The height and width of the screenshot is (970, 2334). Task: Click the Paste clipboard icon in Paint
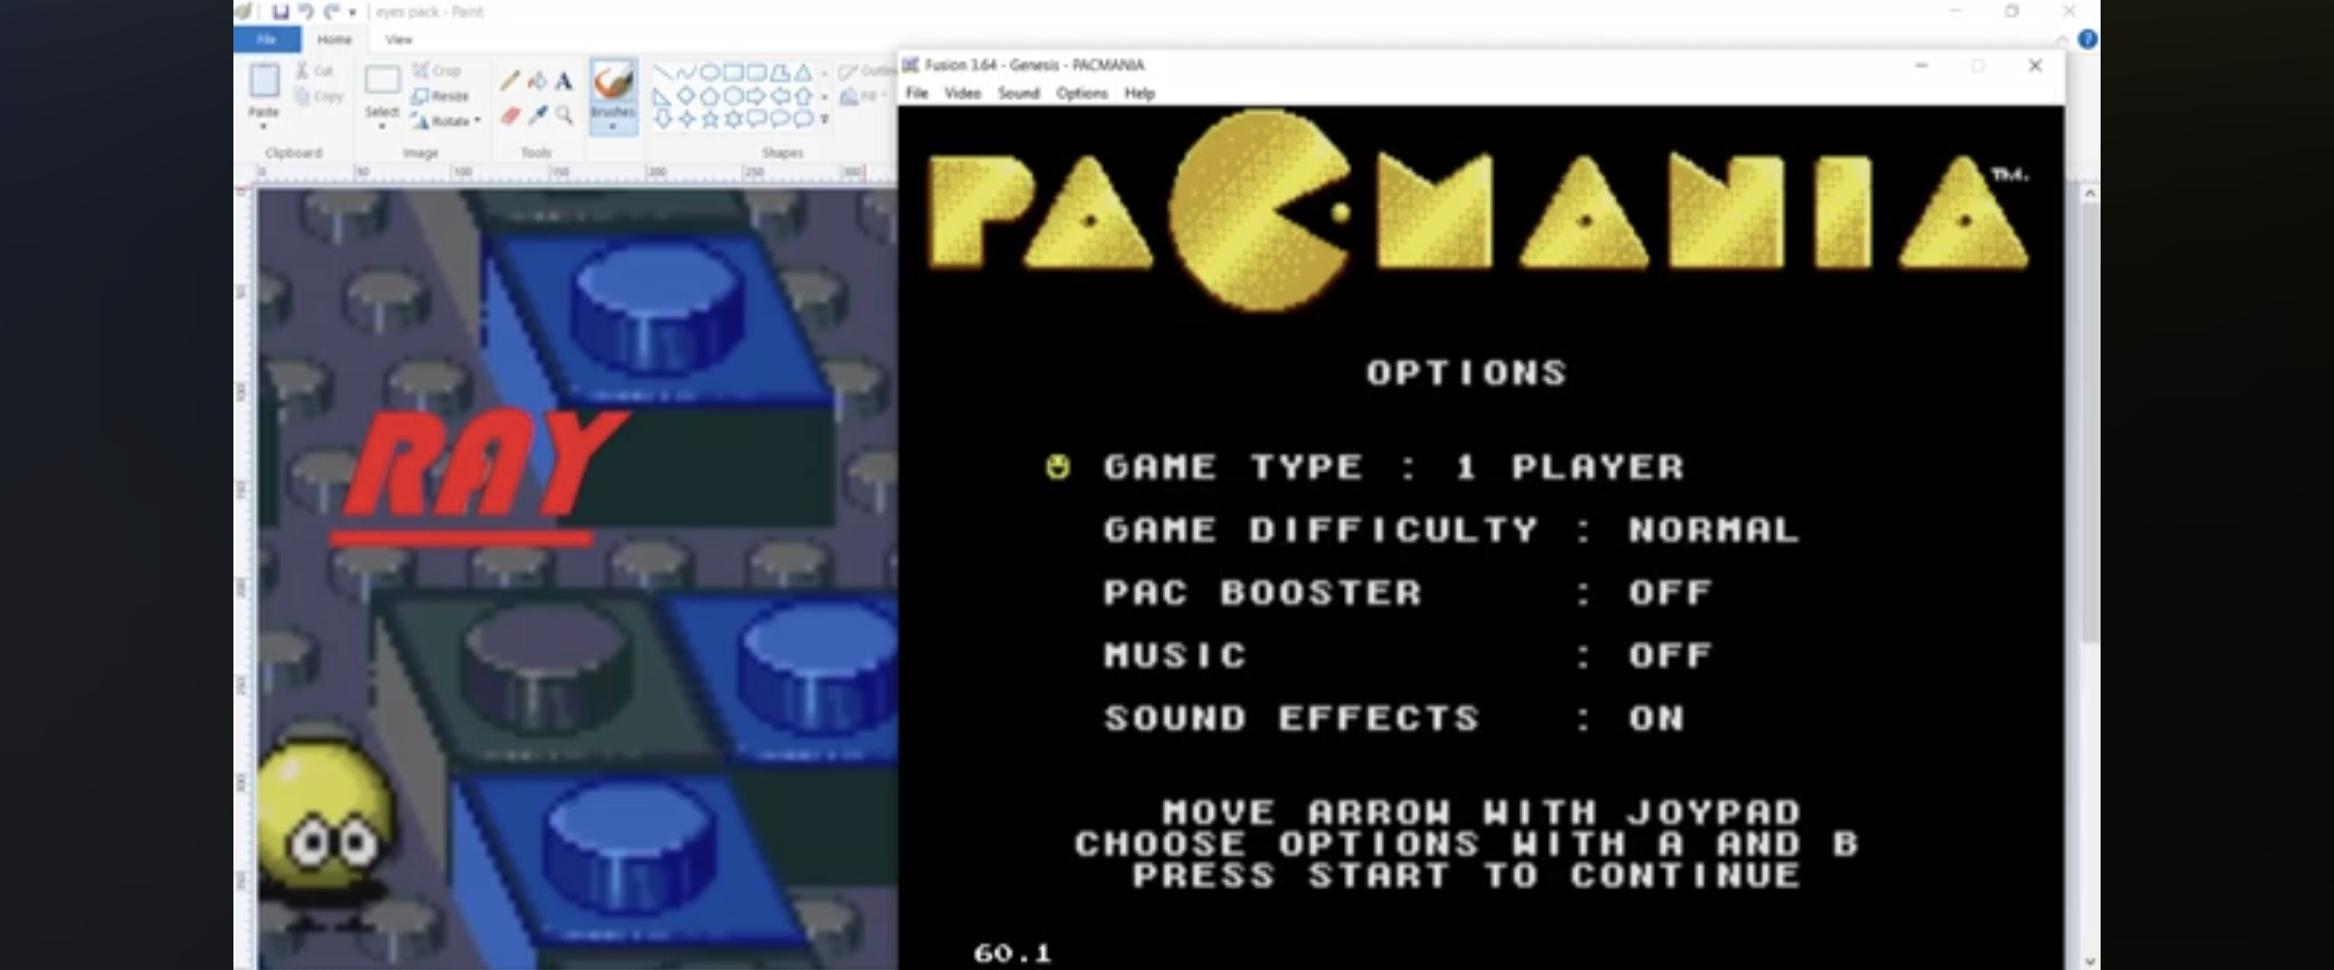tap(265, 80)
